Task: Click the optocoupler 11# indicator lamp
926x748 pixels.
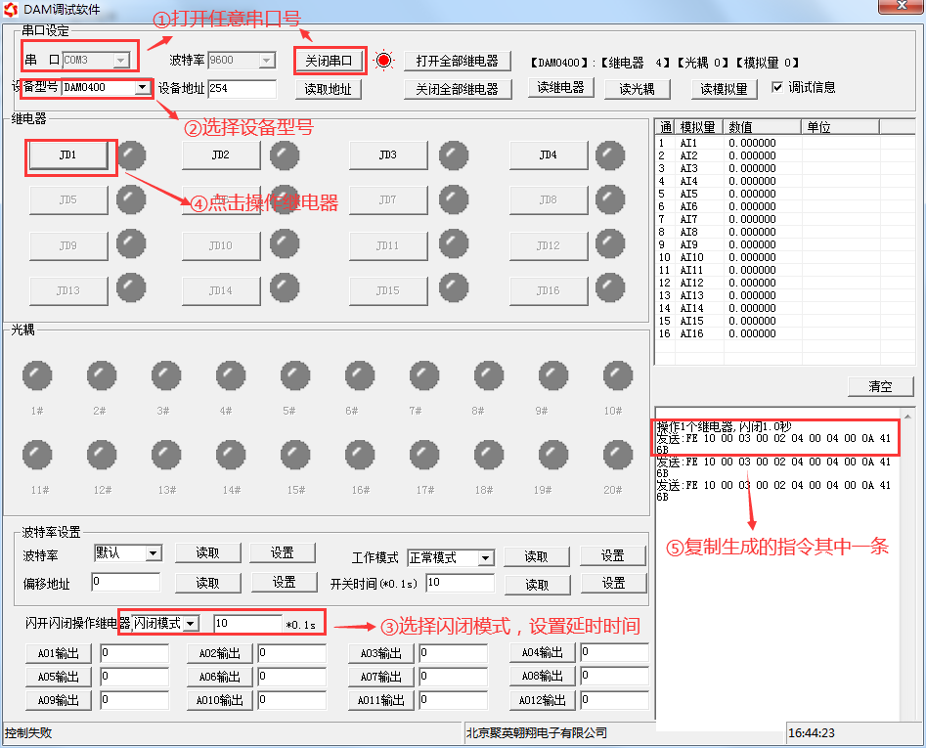Action: pyautogui.click(x=37, y=455)
